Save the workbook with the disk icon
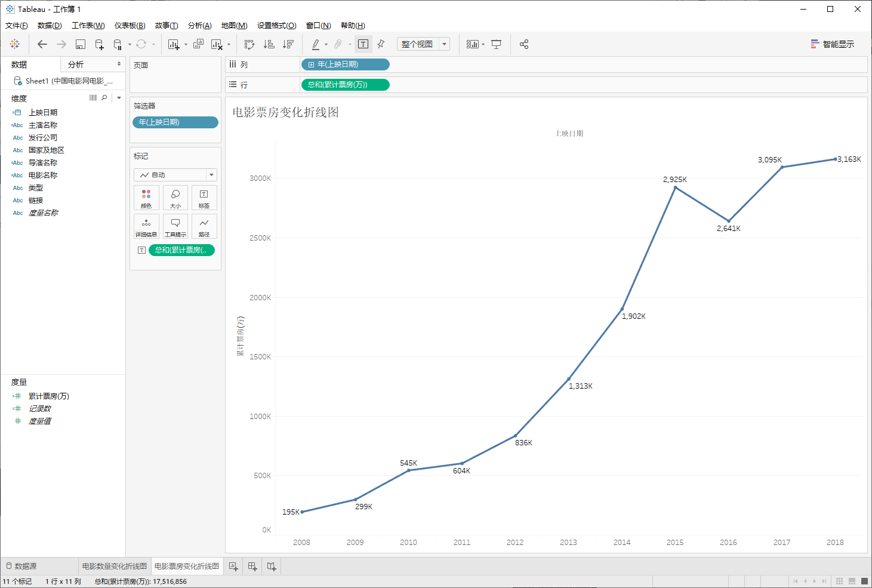872x588 pixels. (81, 44)
